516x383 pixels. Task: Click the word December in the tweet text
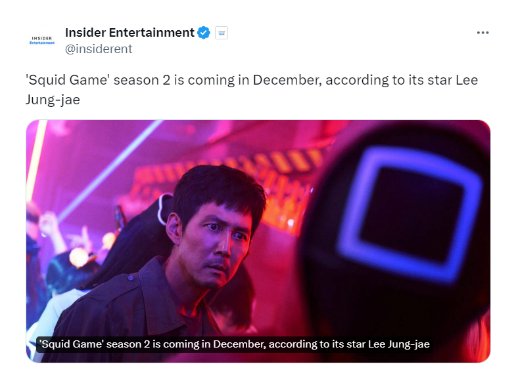287,80
